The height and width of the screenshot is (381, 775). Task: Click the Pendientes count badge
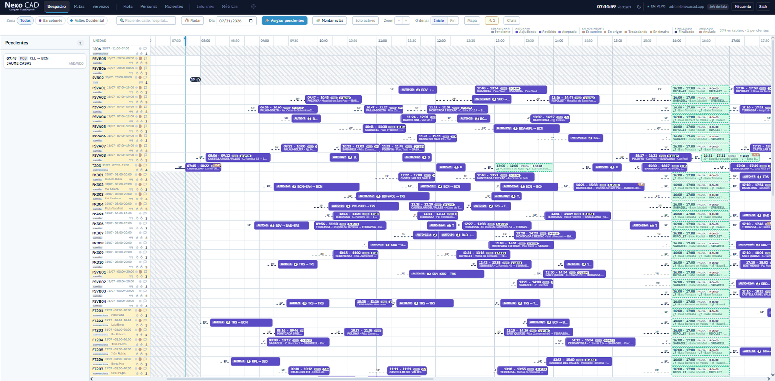coord(80,43)
